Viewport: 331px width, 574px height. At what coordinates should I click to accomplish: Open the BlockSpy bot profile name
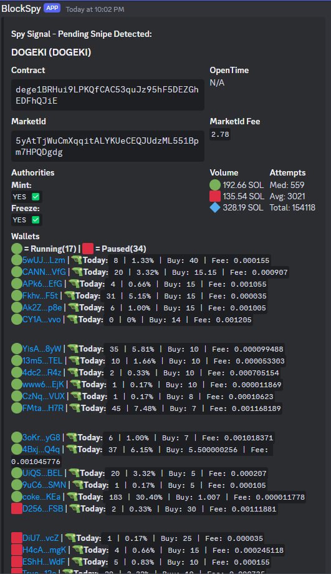(21, 8)
